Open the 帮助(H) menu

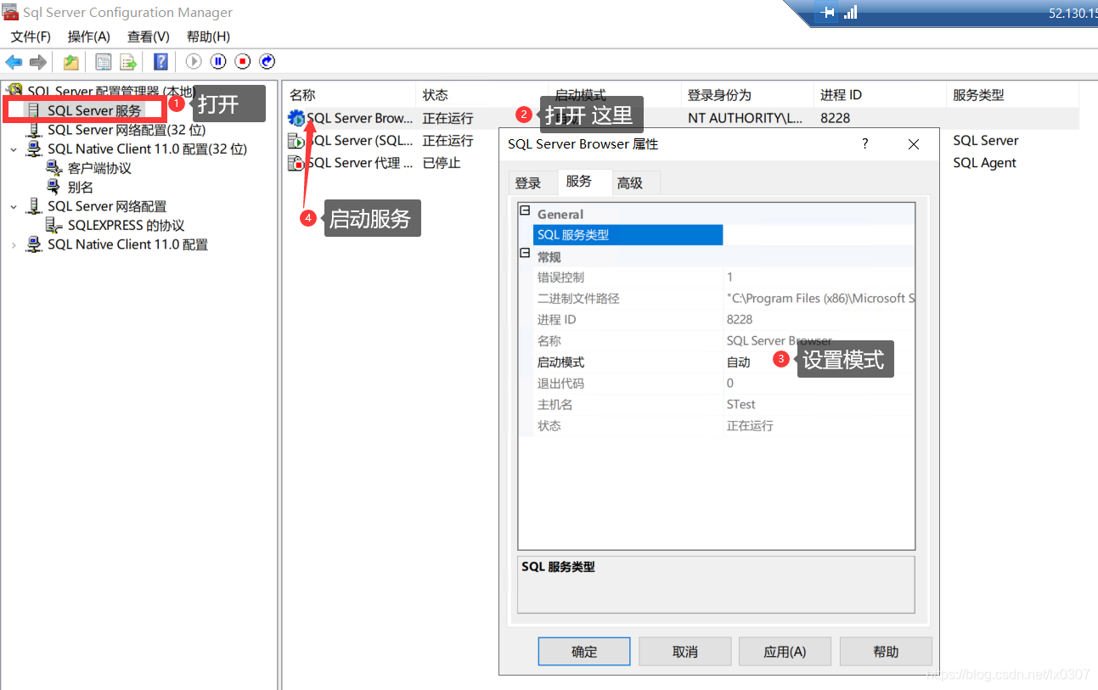point(208,36)
